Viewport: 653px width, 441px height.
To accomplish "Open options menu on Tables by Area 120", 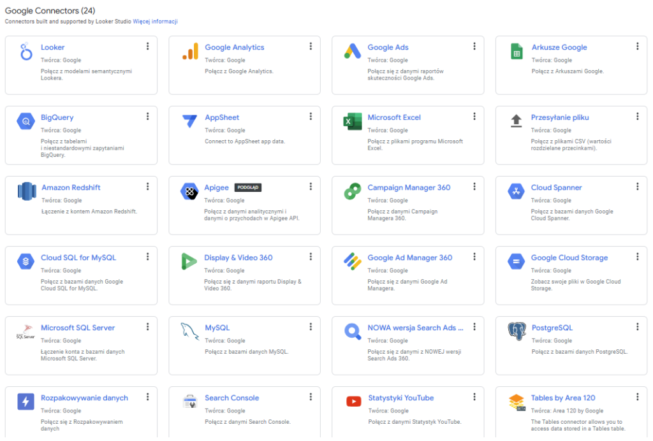I will (x=637, y=396).
